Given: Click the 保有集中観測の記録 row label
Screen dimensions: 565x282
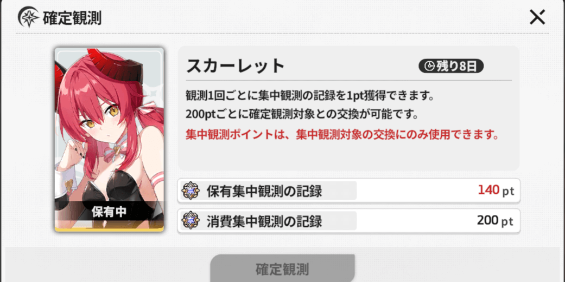Looking at the screenshot, I should pos(264,191).
